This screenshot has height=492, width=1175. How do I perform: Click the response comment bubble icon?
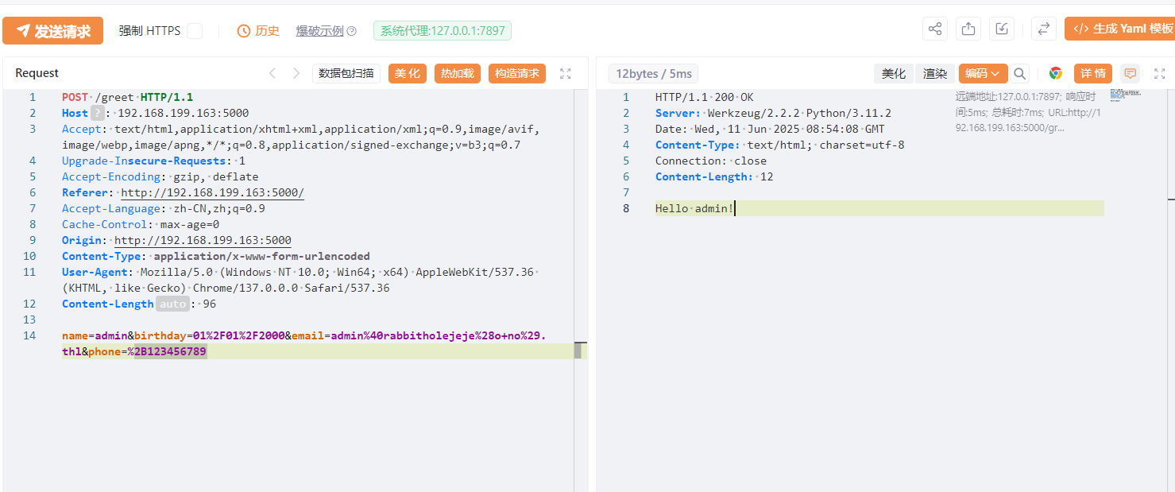coord(1130,74)
